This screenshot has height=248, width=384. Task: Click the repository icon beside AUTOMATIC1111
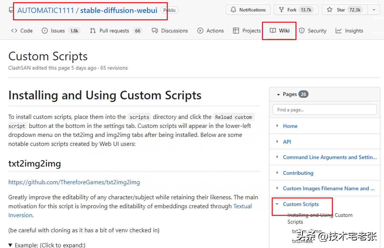[11, 10]
